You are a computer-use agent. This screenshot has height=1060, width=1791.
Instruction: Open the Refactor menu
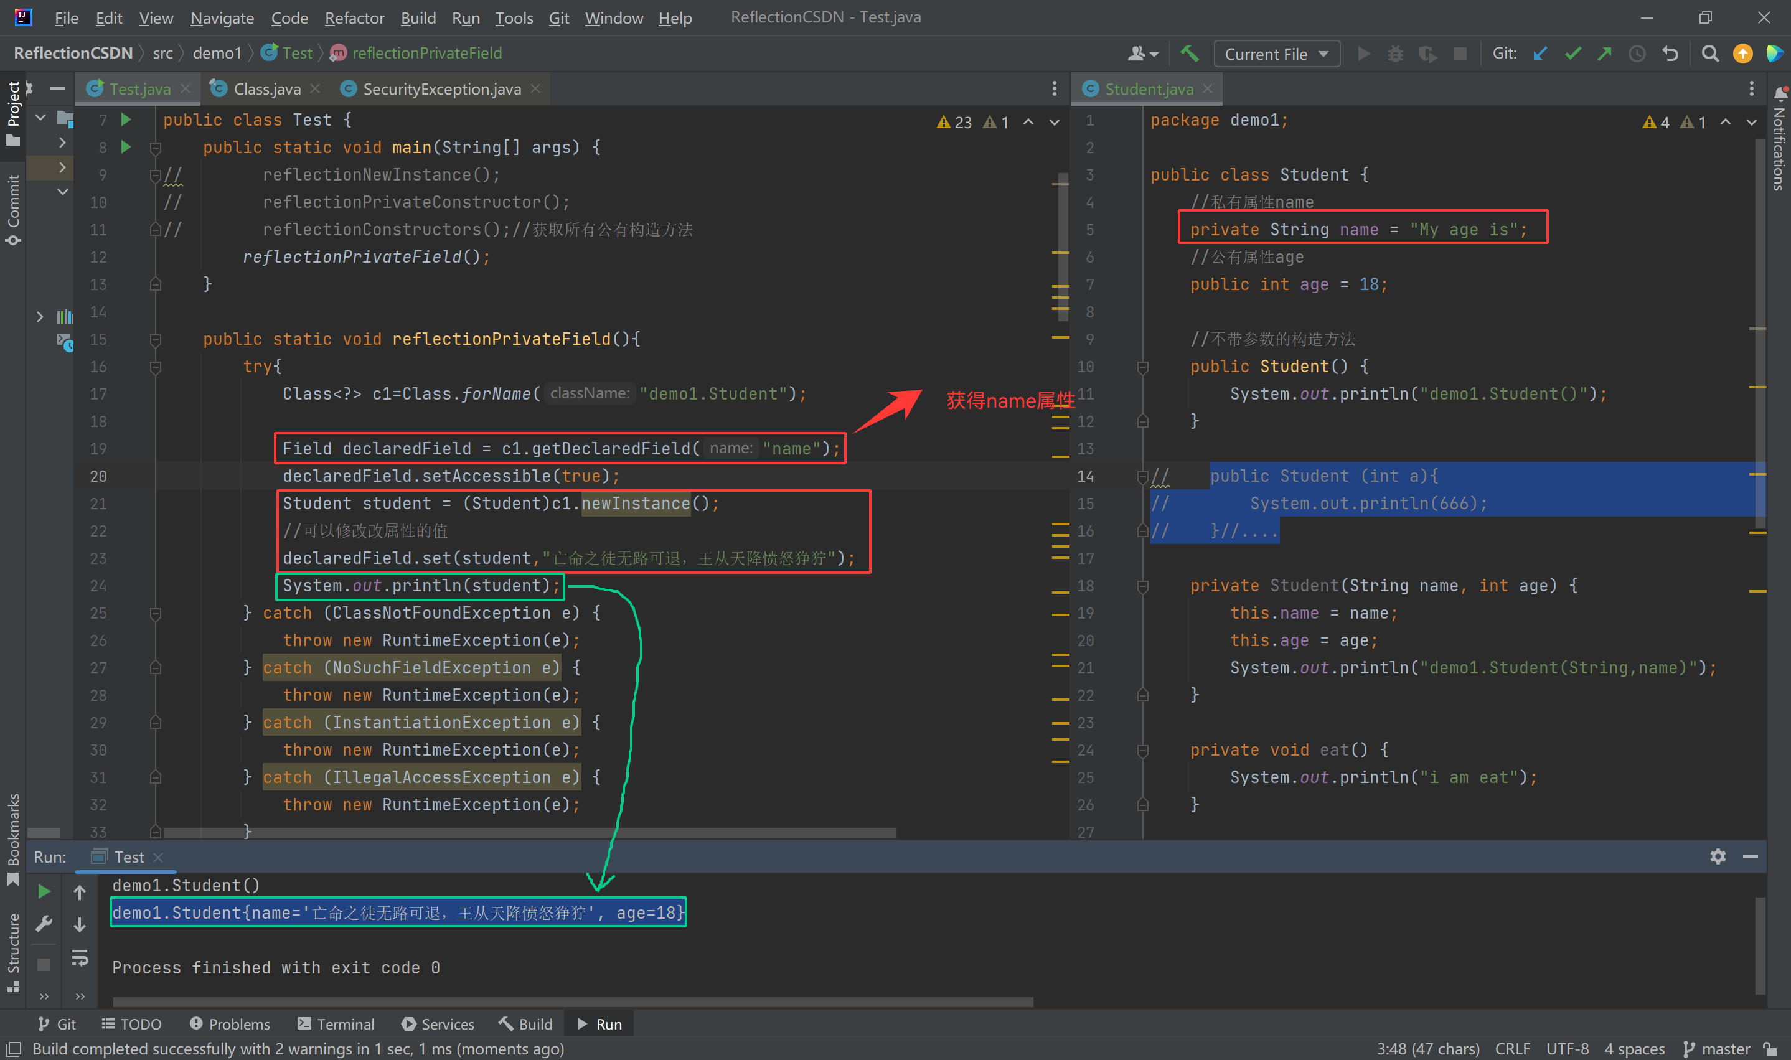354,18
